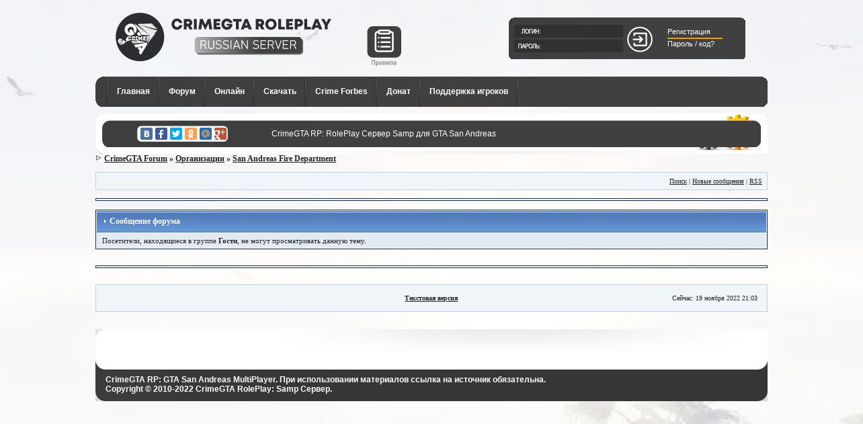
Task: Open the Донат menu item
Action: pos(399,91)
